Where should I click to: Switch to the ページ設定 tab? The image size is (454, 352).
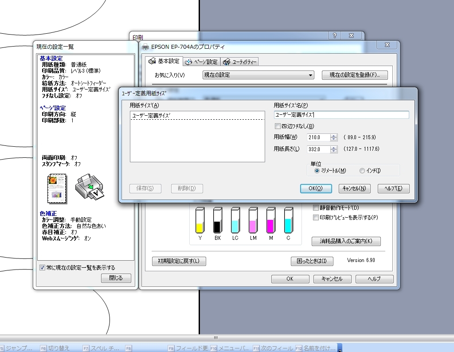coord(202,62)
